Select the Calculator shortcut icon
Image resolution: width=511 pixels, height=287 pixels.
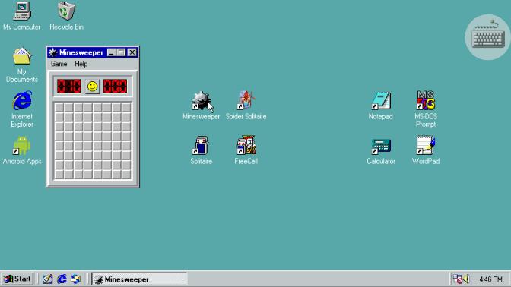(x=381, y=146)
